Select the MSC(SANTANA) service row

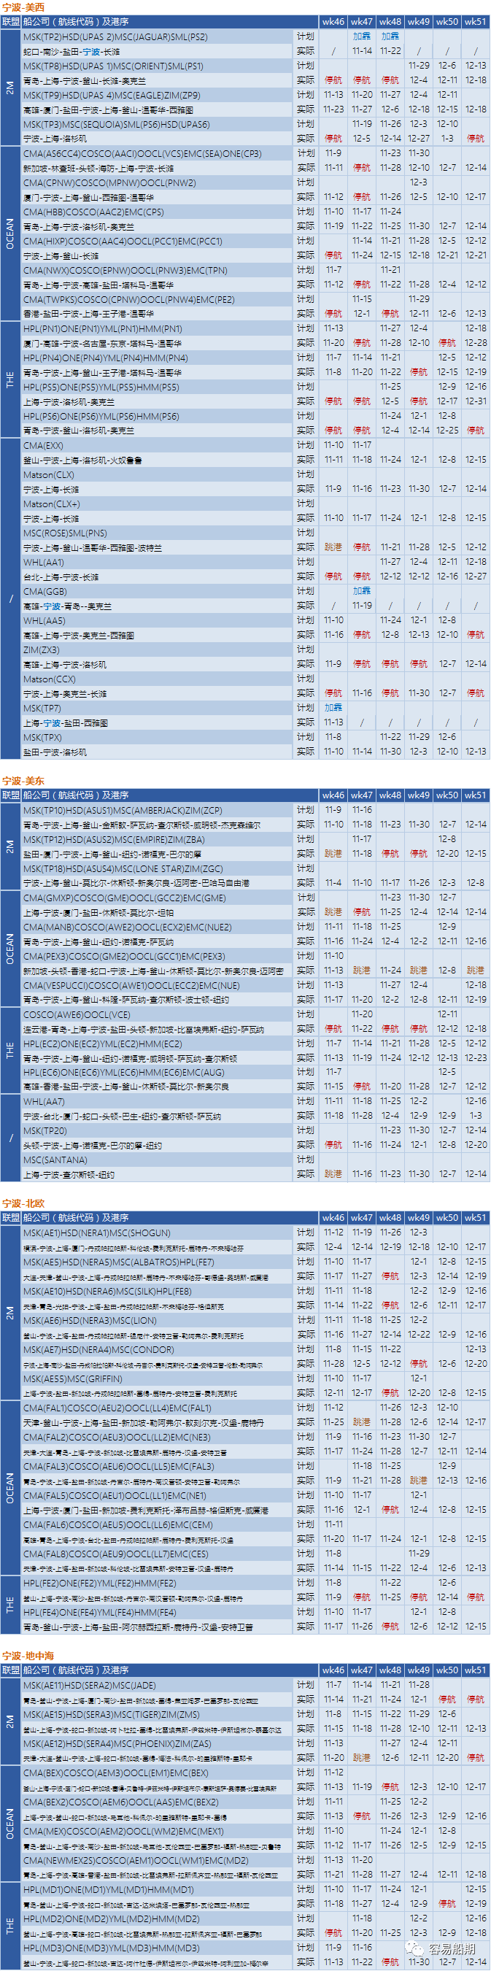click(x=56, y=1160)
